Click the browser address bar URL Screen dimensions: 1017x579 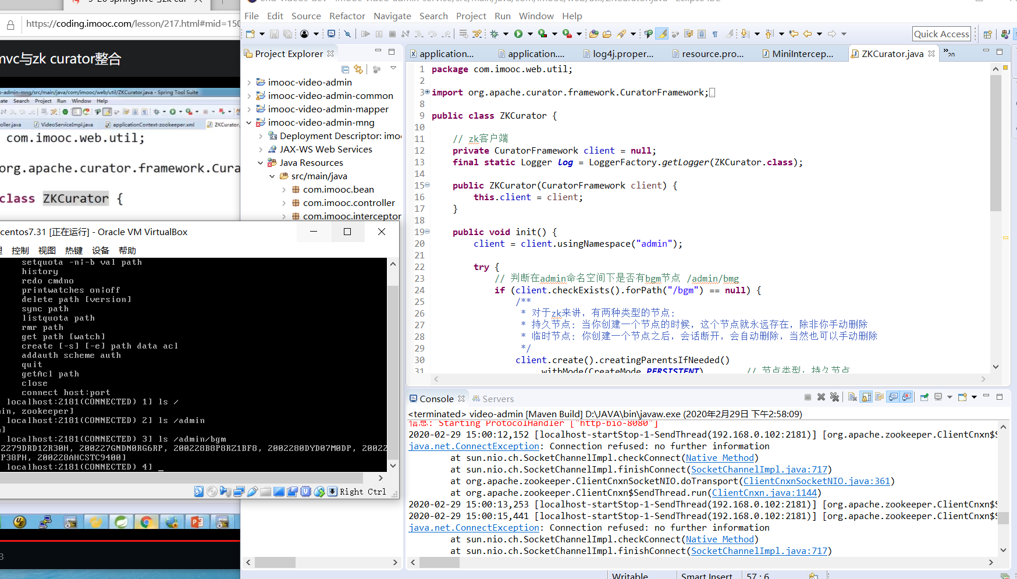pyautogui.click(x=133, y=24)
